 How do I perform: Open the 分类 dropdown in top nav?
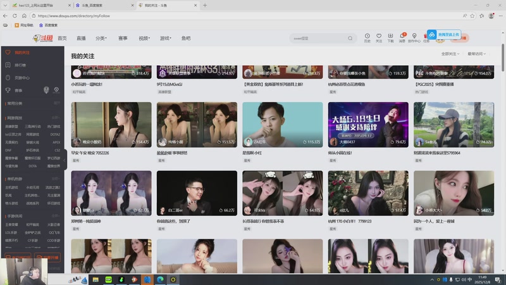pos(101,38)
